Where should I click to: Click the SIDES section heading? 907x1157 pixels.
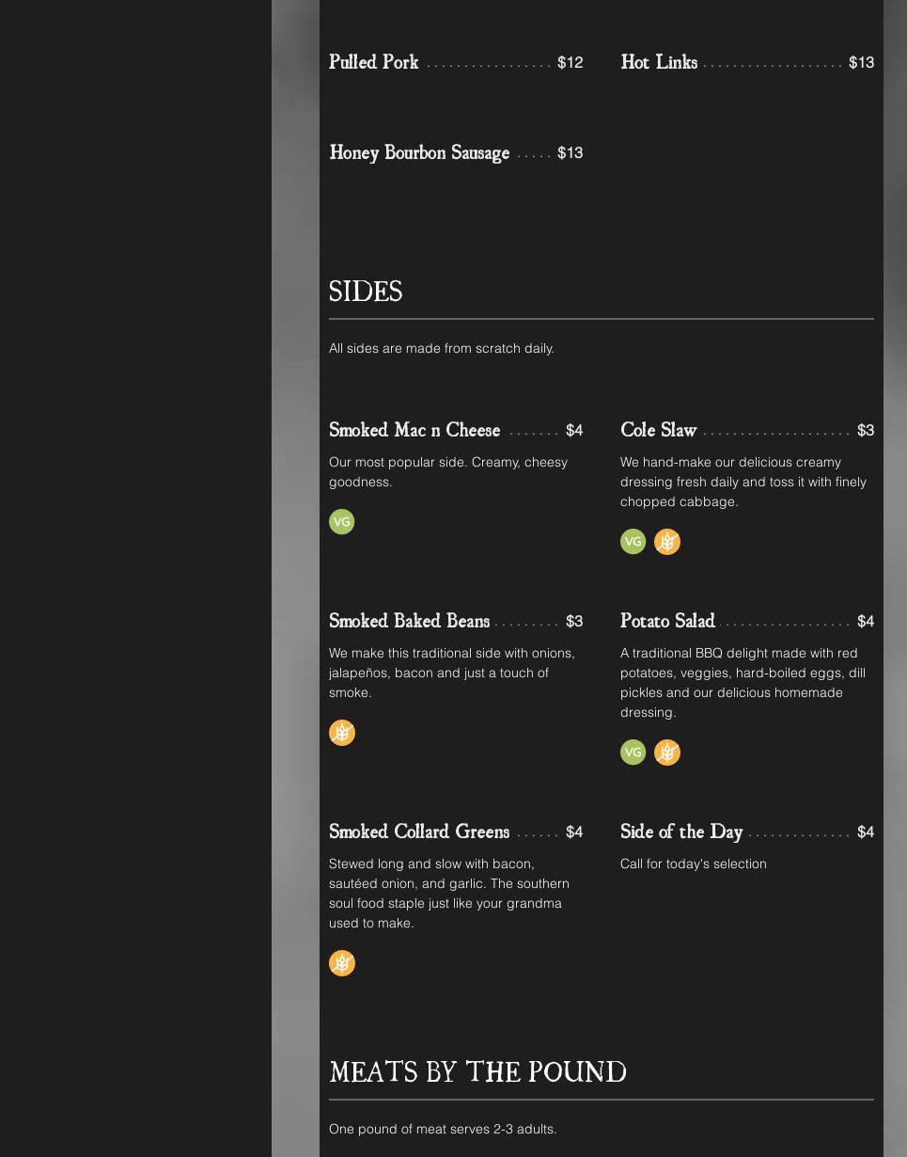point(366,292)
